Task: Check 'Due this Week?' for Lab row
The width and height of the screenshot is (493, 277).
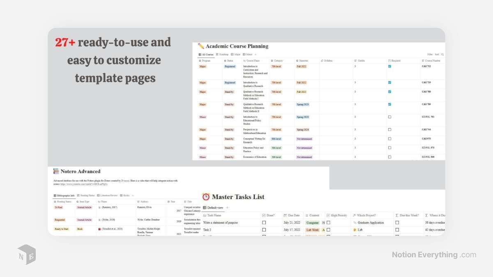Action: point(397,230)
